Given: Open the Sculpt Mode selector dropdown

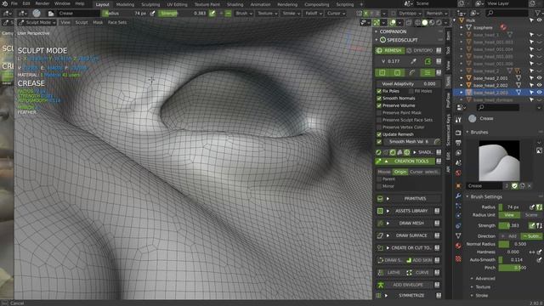Looking at the screenshot, I should [x=37, y=23].
